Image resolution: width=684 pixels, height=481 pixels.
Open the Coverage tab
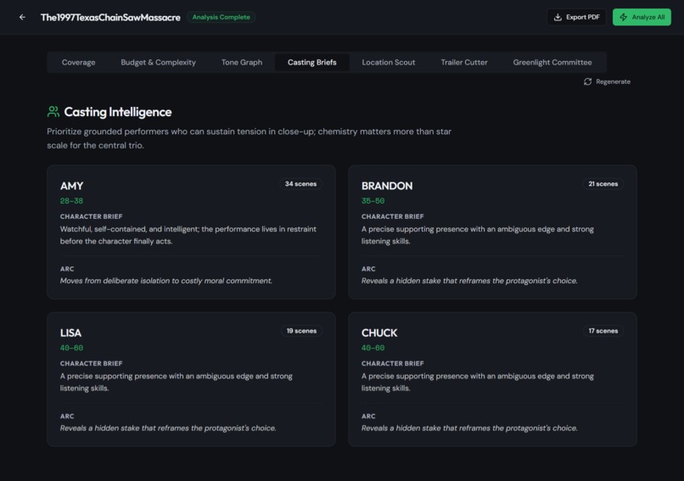point(79,63)
